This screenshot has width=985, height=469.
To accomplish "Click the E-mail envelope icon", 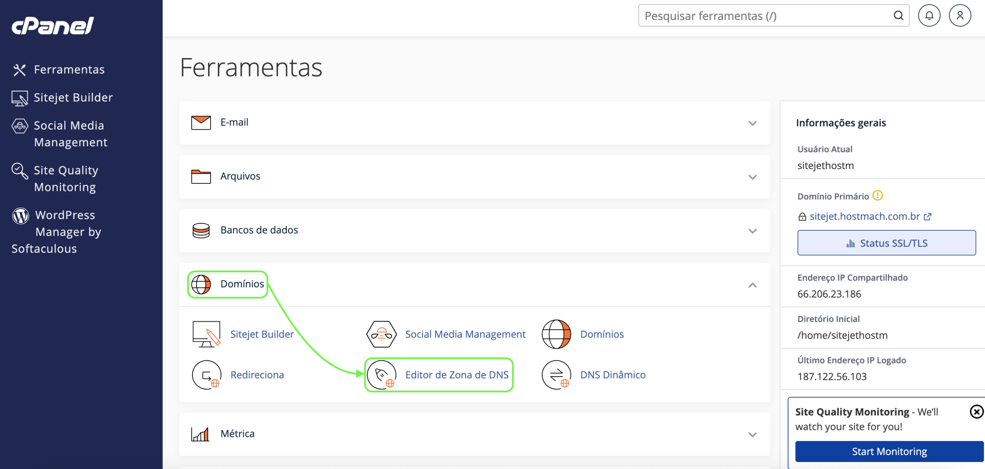I will 201,122.
